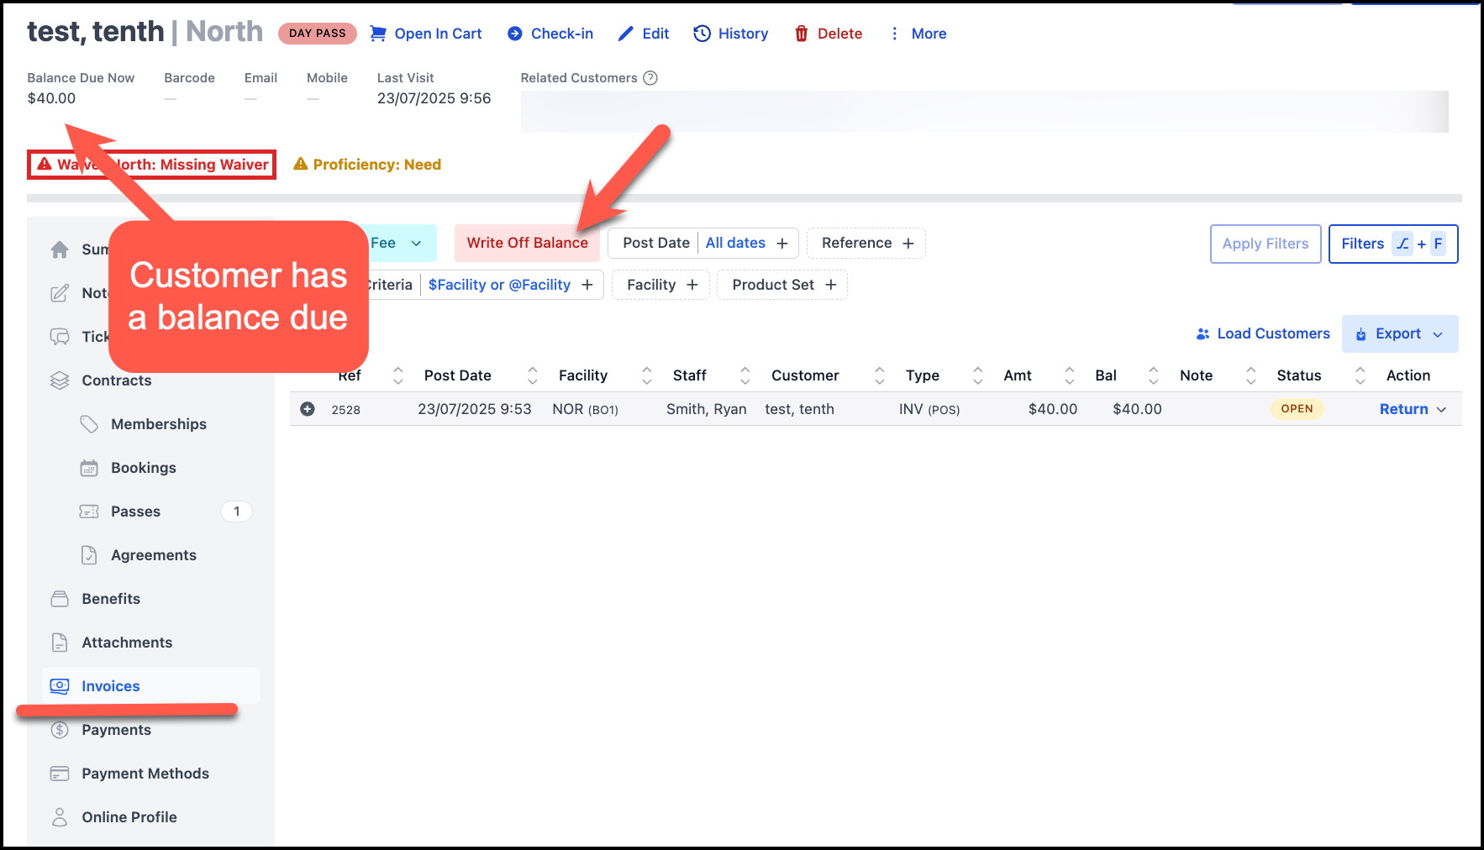Click the Open In Cart icon
The height and width of the screenshot is (850, 1484).
(378, 34)
